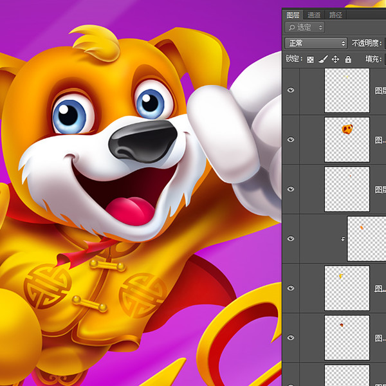Select the top layer's thumbnail with yellow speck

(347, 90)
